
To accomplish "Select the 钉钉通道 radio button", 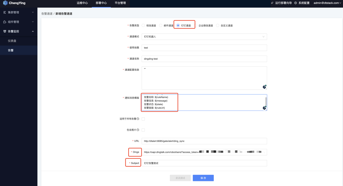I will tap(178, 26).
